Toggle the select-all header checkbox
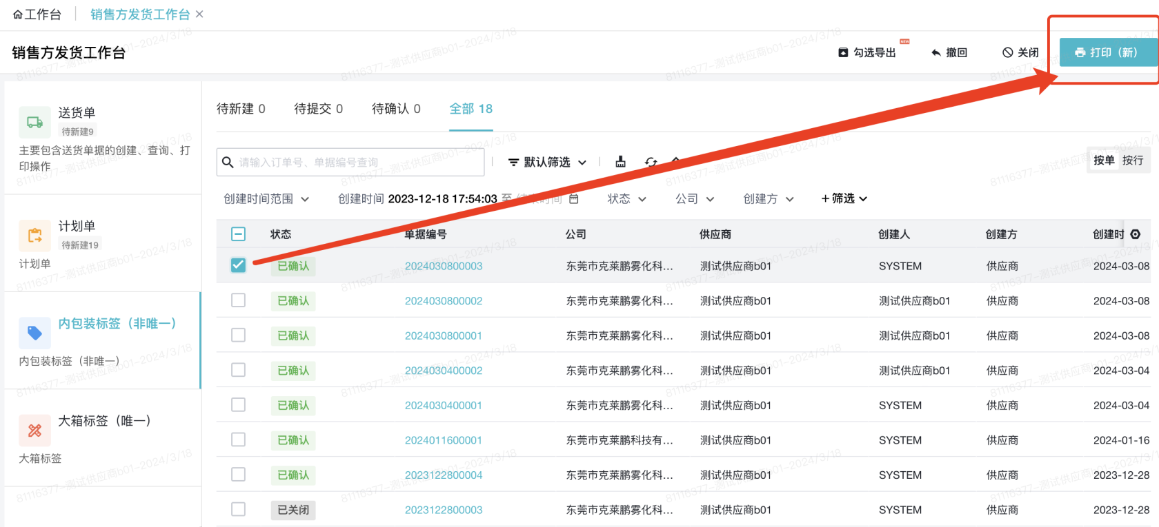This screenshot has width=1159, height=527. pos(238,234)
